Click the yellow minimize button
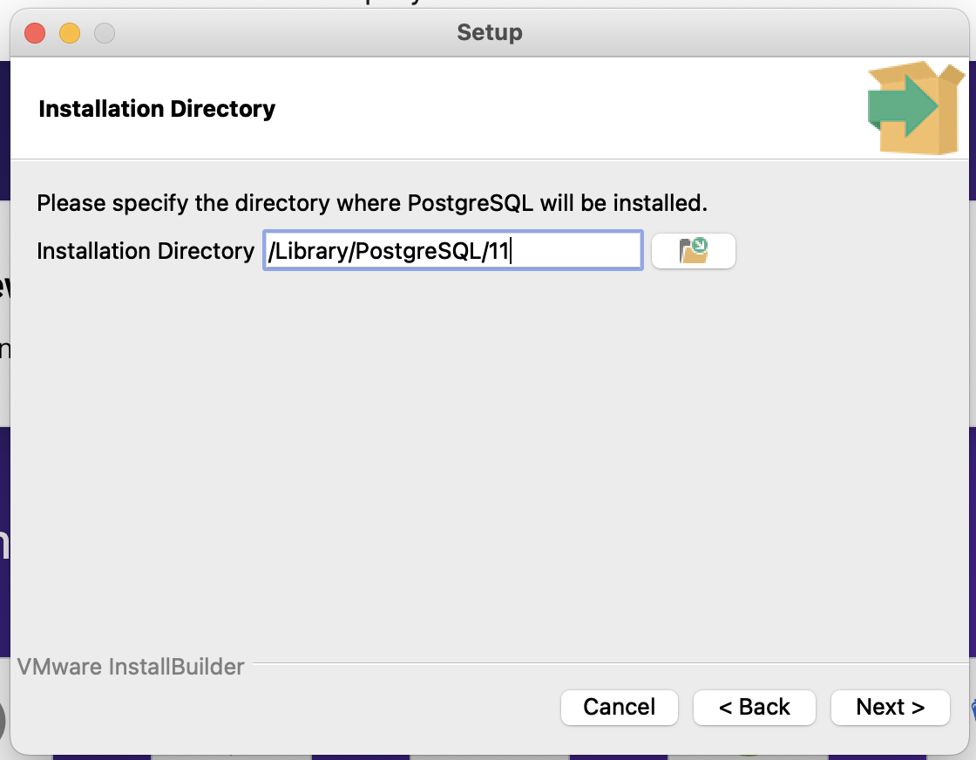The image size is (976, 760). click(x=71, y=33)
